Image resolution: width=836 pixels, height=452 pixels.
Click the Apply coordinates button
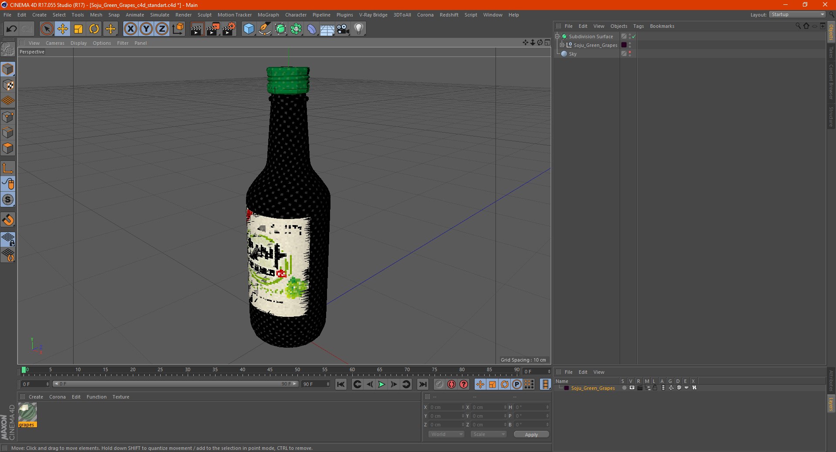pyautogui.click(x=531, y=435)
